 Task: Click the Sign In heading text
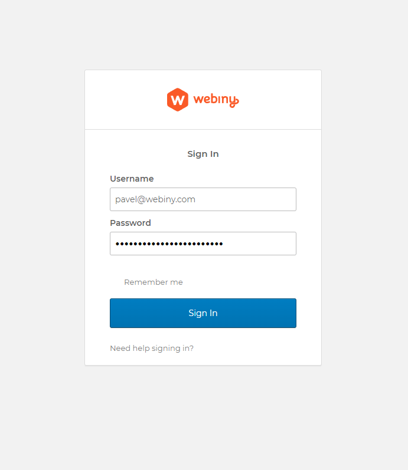coord(203,154)
